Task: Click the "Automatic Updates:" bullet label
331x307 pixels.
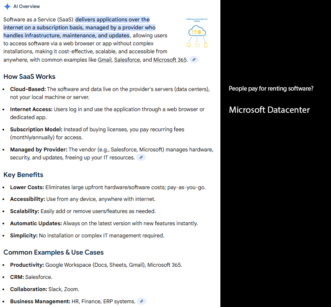Action: (36, 224)
